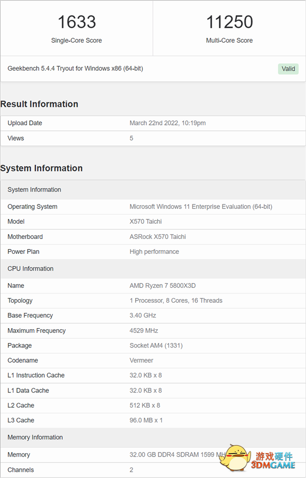Click the Maximum Frequency label
Screen dimensions: 306x478
pyautogui.click(x=37, y=331)
